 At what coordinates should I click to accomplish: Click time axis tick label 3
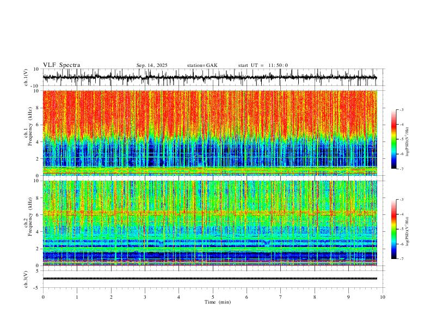click(145, 297)
